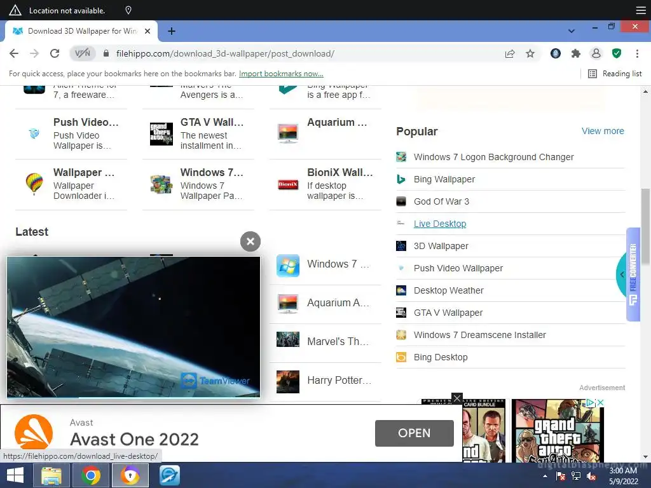The width and height of the screenshot is (651, 488).
Task: Go back to the previous page
Action: 14,53
